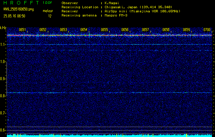Image resolution: width=215 pixels, height=137 pixels.
Task: Select the AirSpy mini receiver value
Action: click(142, 11)
